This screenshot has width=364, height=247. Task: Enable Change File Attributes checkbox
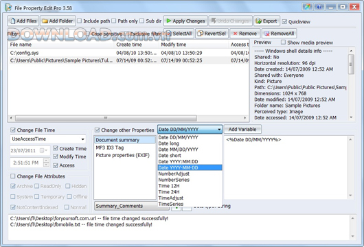[13, 176]
